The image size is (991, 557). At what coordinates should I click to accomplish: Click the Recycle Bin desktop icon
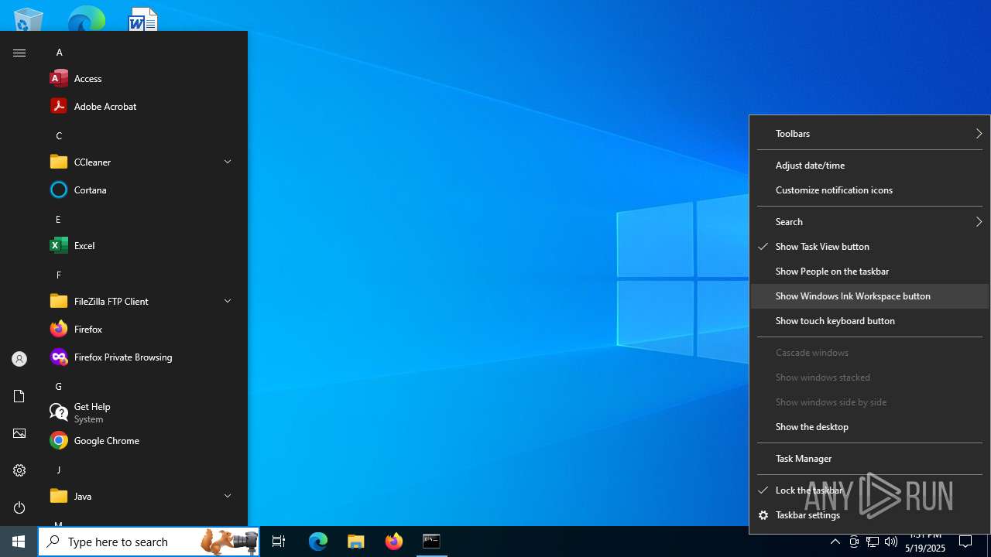coord(29,19)
